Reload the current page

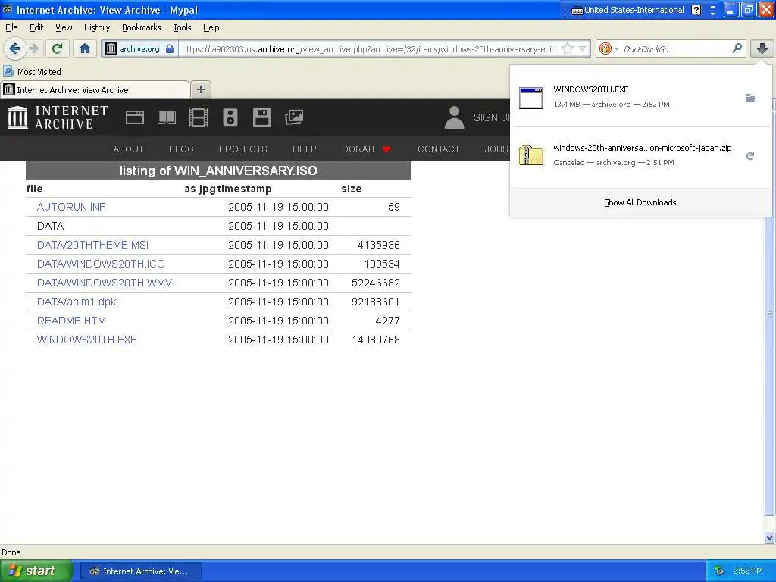click(x=58, y=48)
